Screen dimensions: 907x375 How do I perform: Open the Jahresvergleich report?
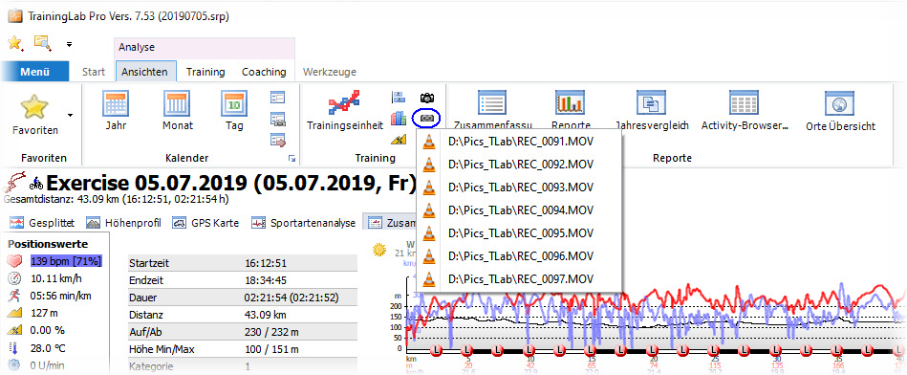click(x=651, y=111)
